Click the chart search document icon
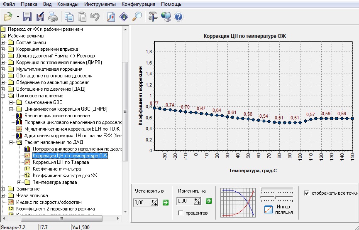Screen dimensions: 359x230 [x=111, y=17]
